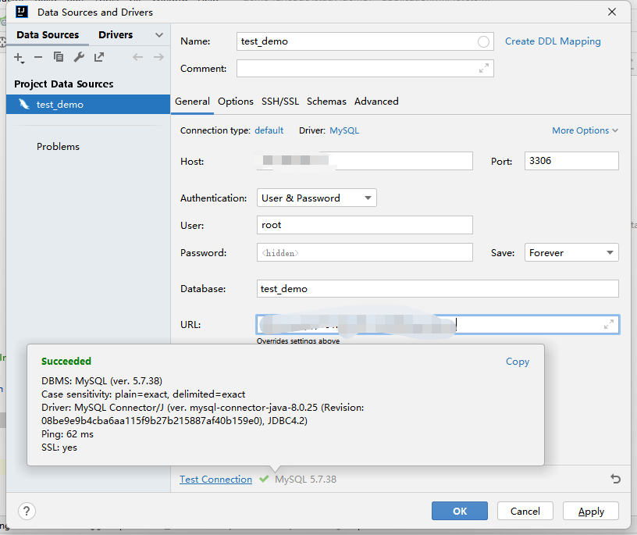Click into the User field showing root

coord(365,225)
